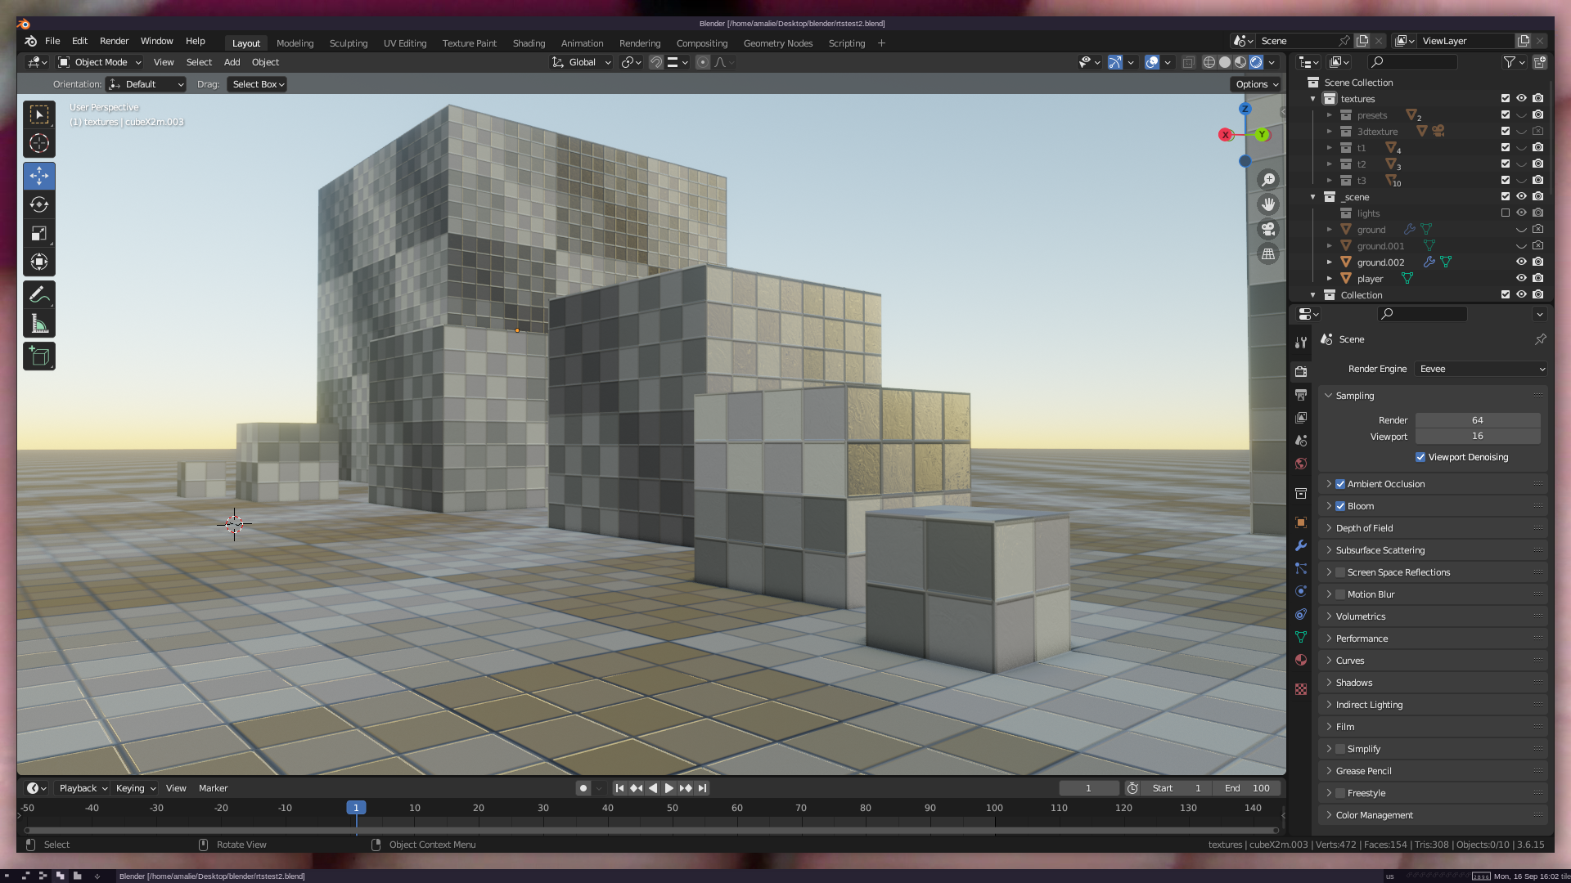Click the Render samples value field
Image resolution: width=1571 pixels, height=883 pixels.
point(1477,420)
